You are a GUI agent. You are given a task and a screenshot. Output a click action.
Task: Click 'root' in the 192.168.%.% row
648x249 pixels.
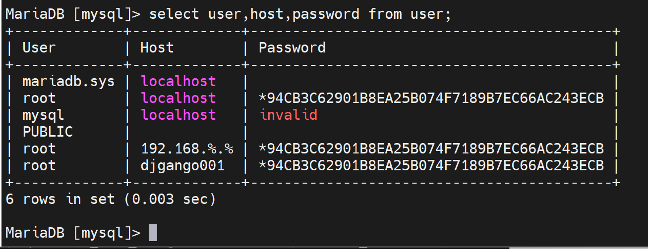click(x=39, y=149)
